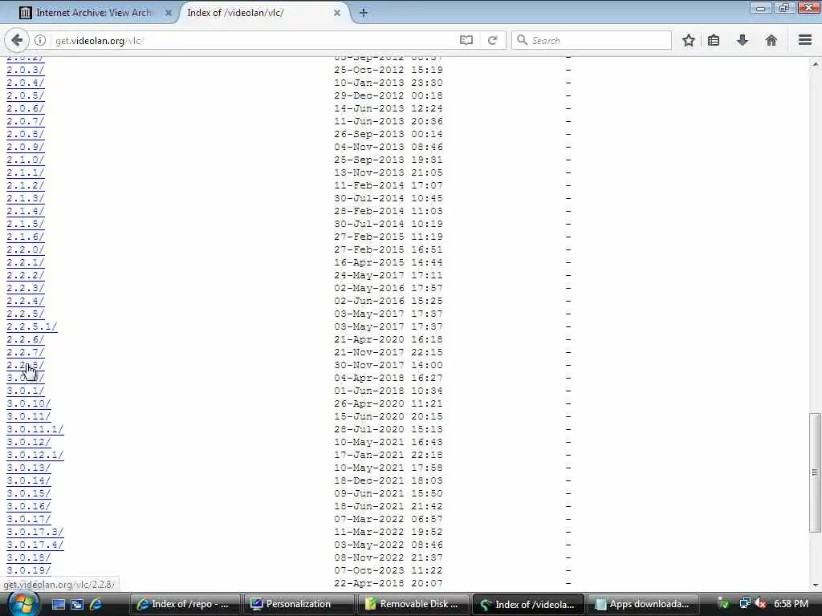The height and width of the screenshot is (616, 822).
Task: Bookmark this page with the star icon
Action: tap(688, 40)
